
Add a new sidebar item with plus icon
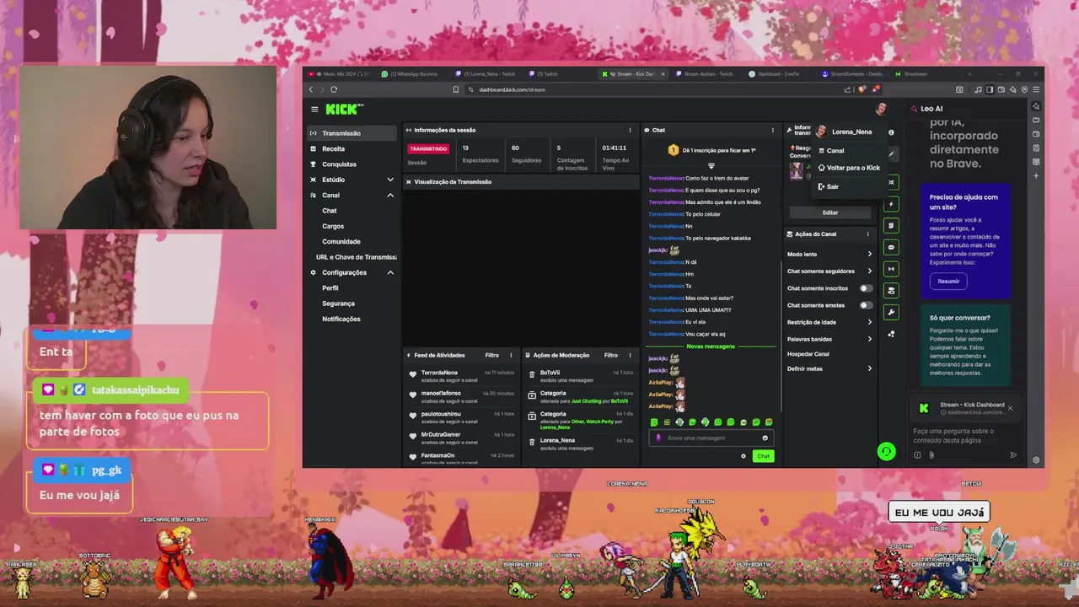click(x=1036, y=176)
